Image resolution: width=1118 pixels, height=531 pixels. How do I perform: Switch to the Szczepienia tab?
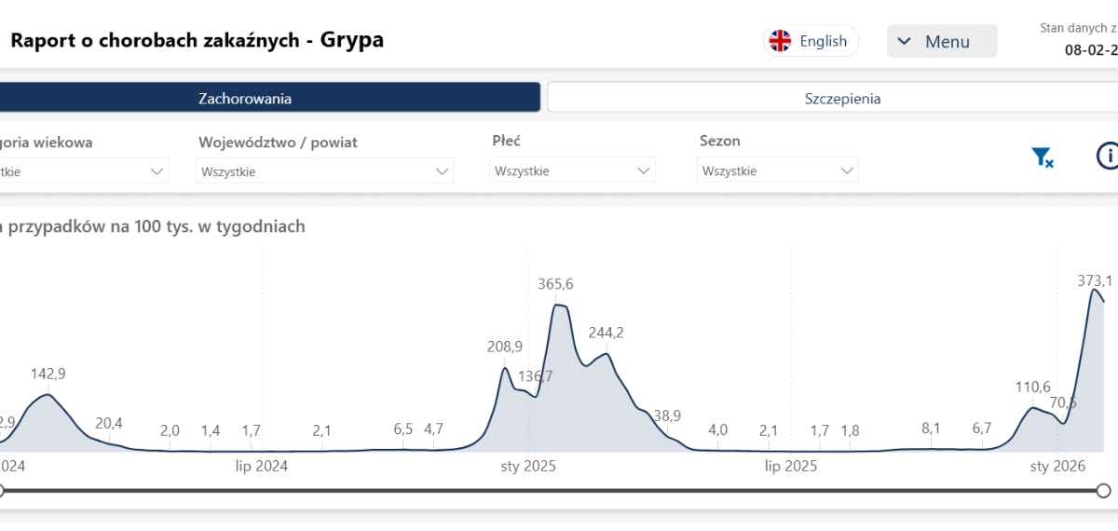click(832, 98)
